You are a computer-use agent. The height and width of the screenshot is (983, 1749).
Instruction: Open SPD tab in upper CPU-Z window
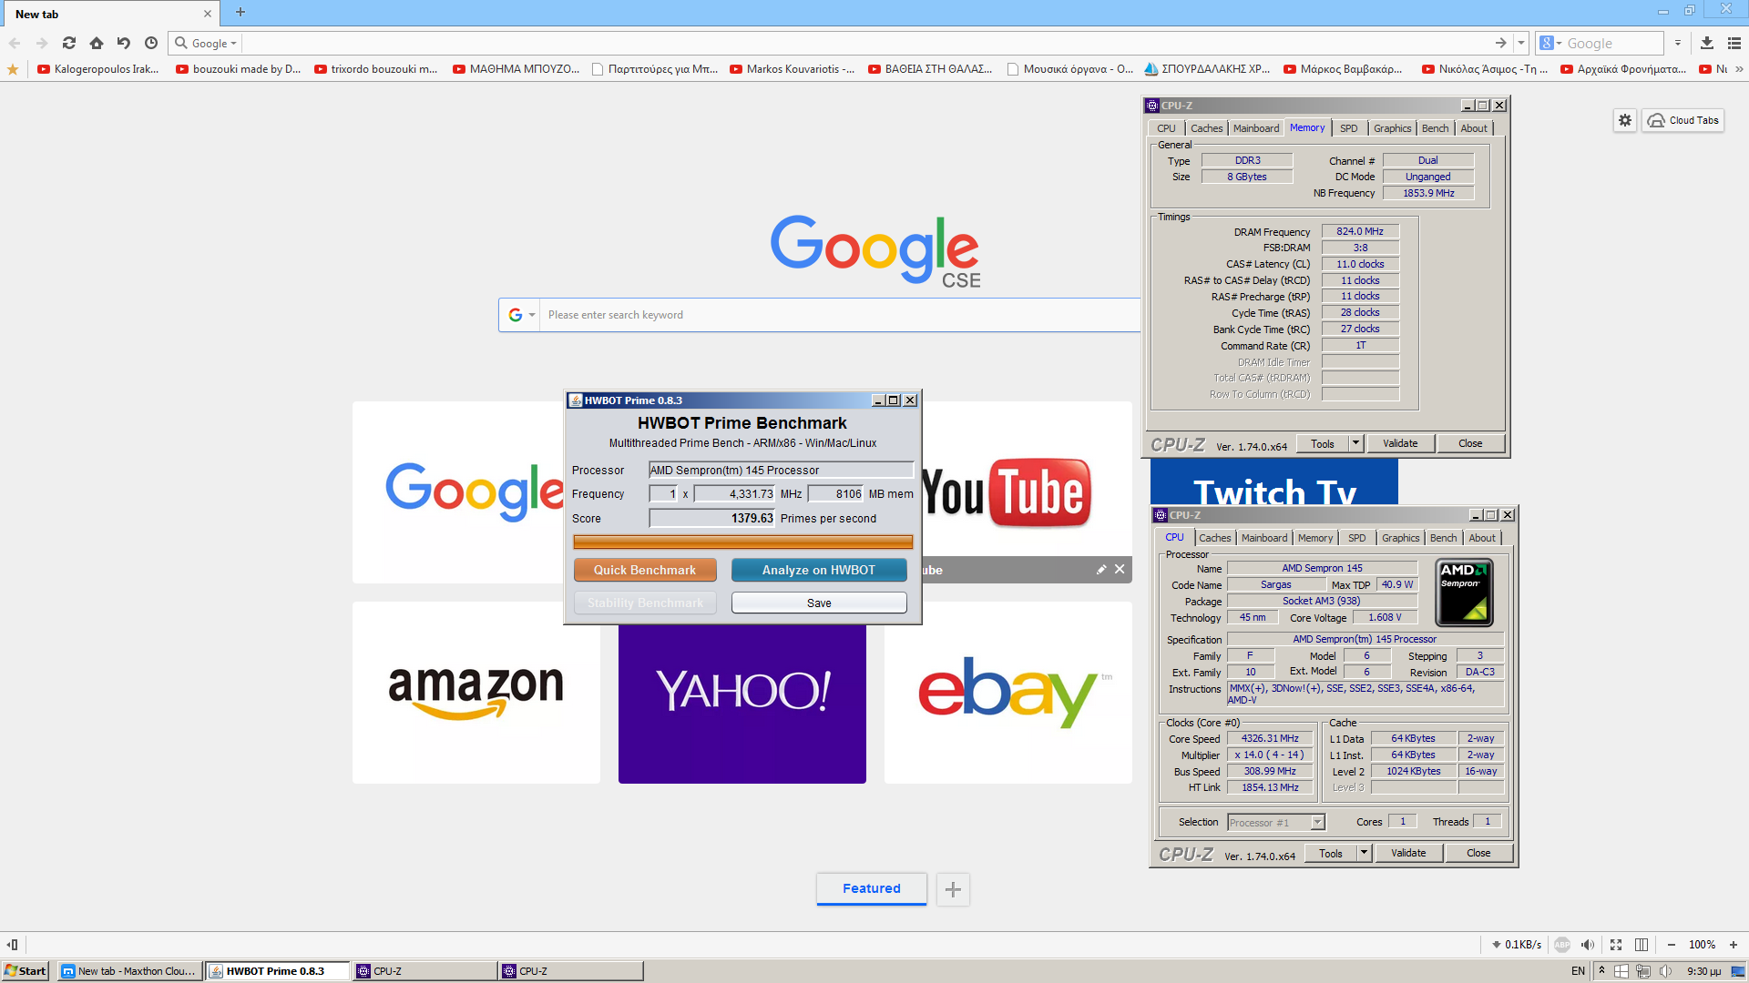click(1349, 128)
